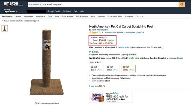This screenshot has height=106, width=191.
Task: Open the Cottonelle Subscribe & Save banner
Action: pyautogui.click(x=111, y=97)
